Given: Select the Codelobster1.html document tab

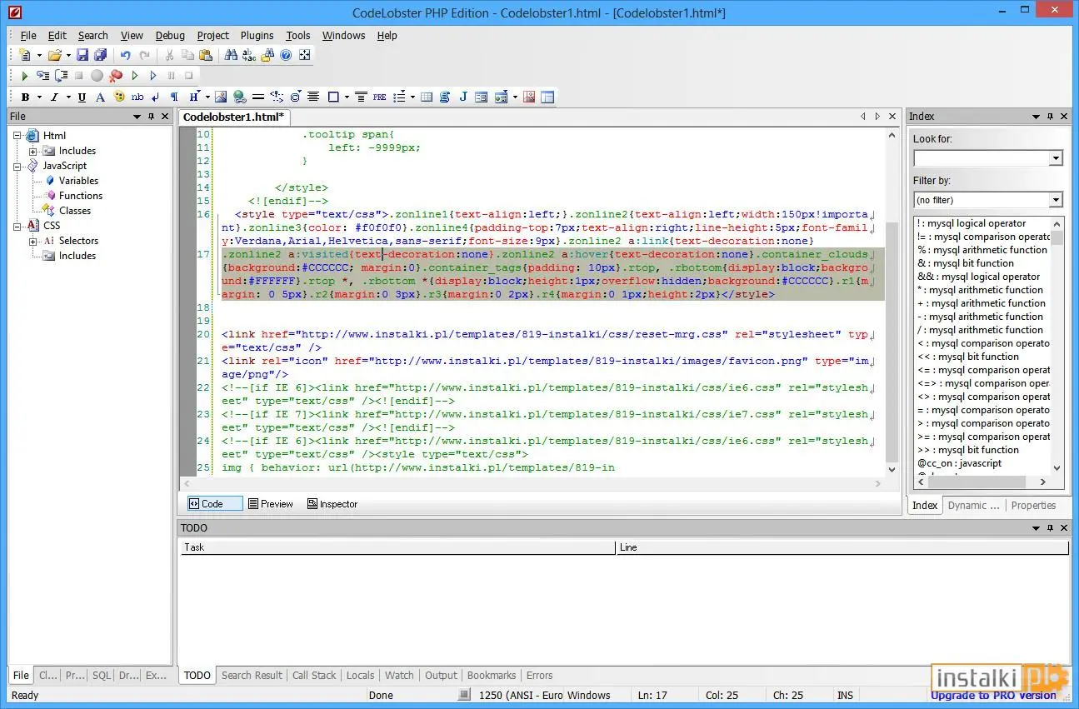Looking at the screenshot, I should pos(233,117).
